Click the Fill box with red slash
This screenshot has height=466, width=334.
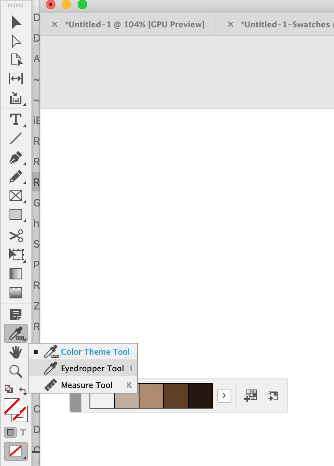[x=12, y=406]
